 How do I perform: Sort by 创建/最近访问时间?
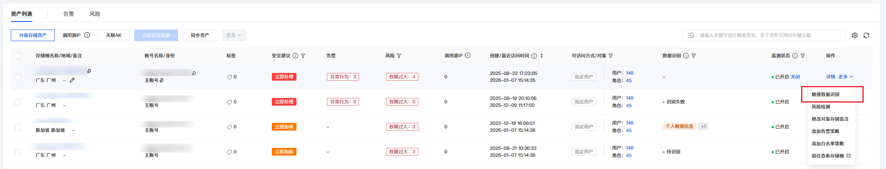[542, 56]
